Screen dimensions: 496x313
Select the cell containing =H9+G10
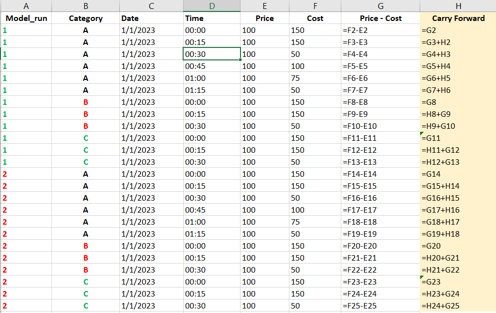[x=458, y=126]
